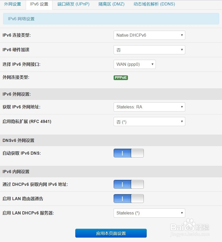Image resolution: width=222 pixels, height=242 pixels.
Task: Switch to the 外网设置 tab
Action: [x=13, y=4]
